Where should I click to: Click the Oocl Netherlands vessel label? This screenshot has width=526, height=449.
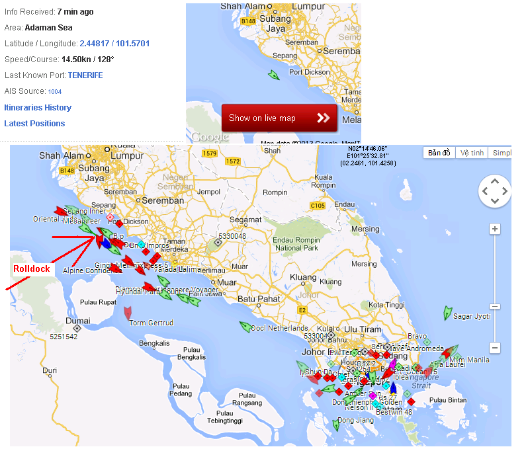[279, 328]
